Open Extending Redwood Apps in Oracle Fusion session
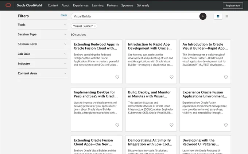Screen dimensions: 248x154 click(96, 46)
